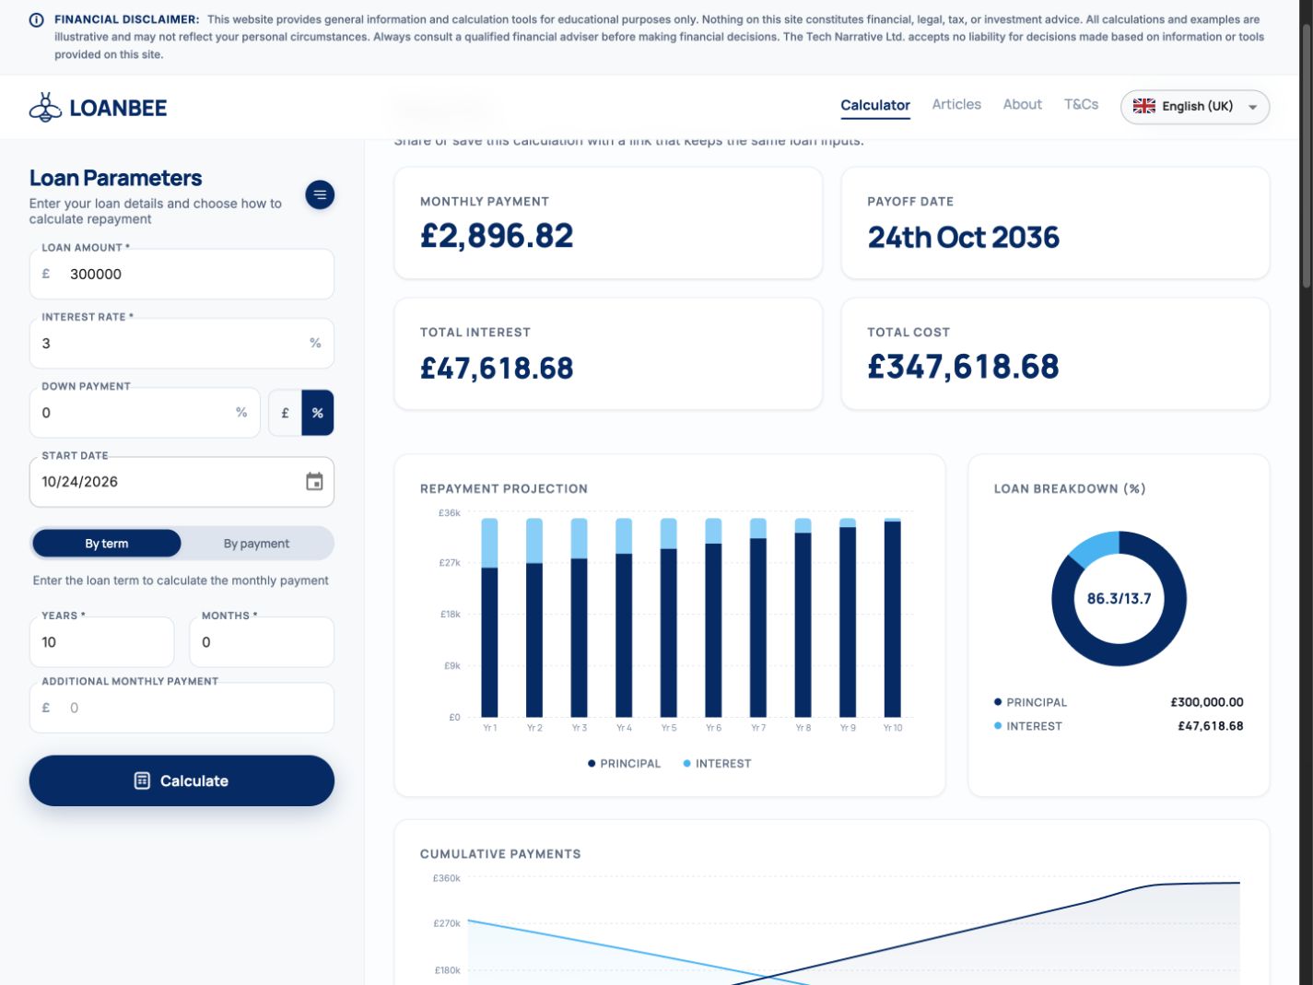
Task: Click the Loan Amount input field
Action: 182,274
